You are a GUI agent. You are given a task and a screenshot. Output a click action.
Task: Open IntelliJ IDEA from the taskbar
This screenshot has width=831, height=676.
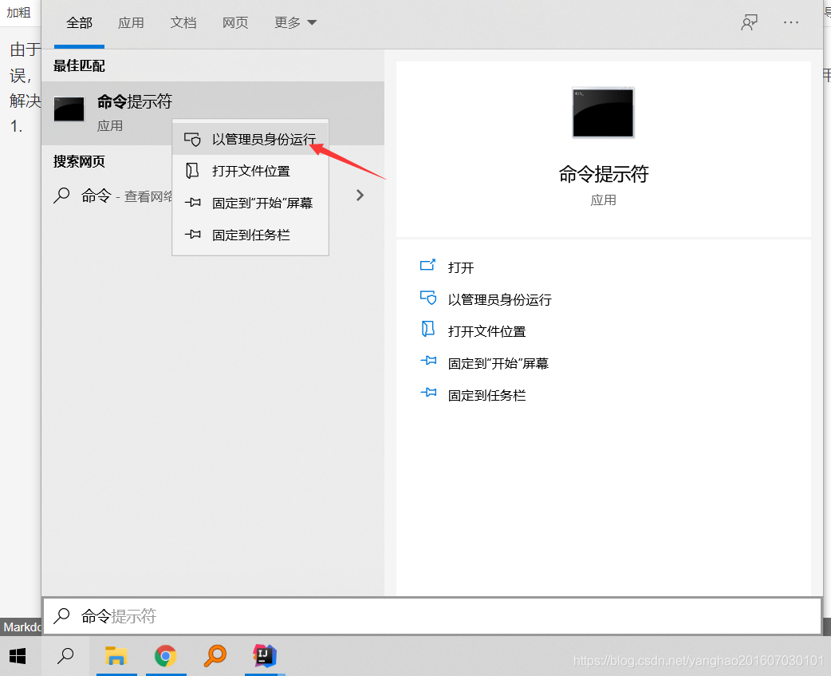265,656
